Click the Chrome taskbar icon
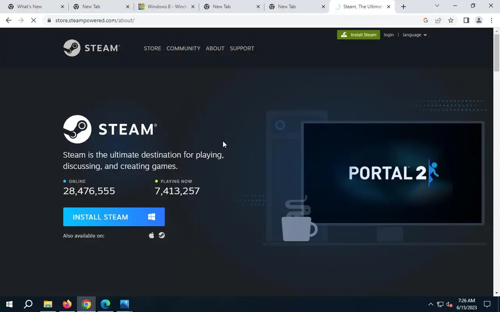 (86, 304)
